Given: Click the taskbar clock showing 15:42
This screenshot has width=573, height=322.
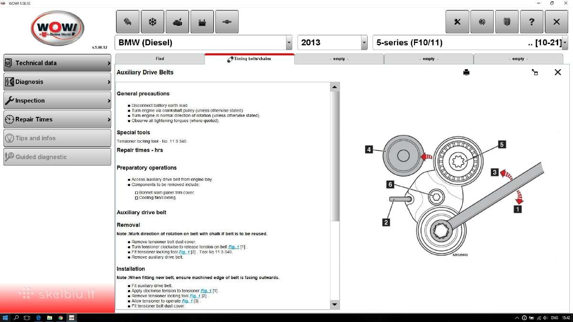Looking at the screenshot, I should [566, 318].
